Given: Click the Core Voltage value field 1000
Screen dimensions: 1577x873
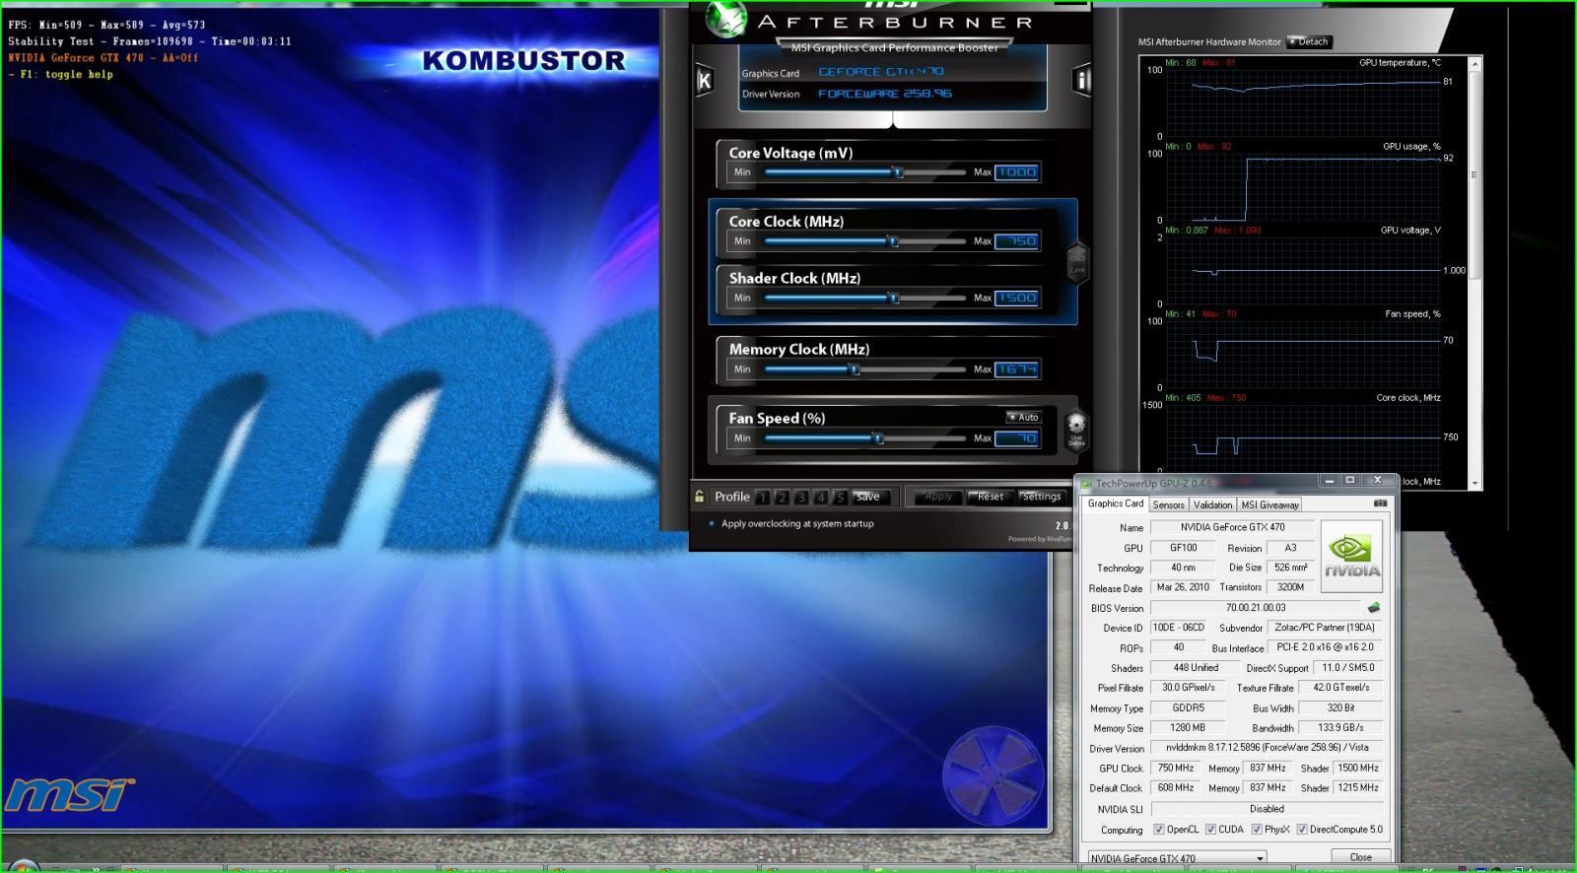Looking at the screenshot, I should point(1017,172).
